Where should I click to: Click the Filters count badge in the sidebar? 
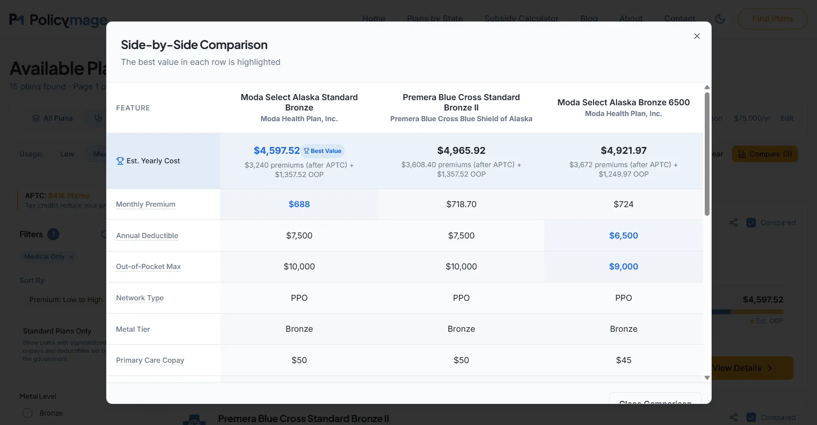(x=53, y=234)
